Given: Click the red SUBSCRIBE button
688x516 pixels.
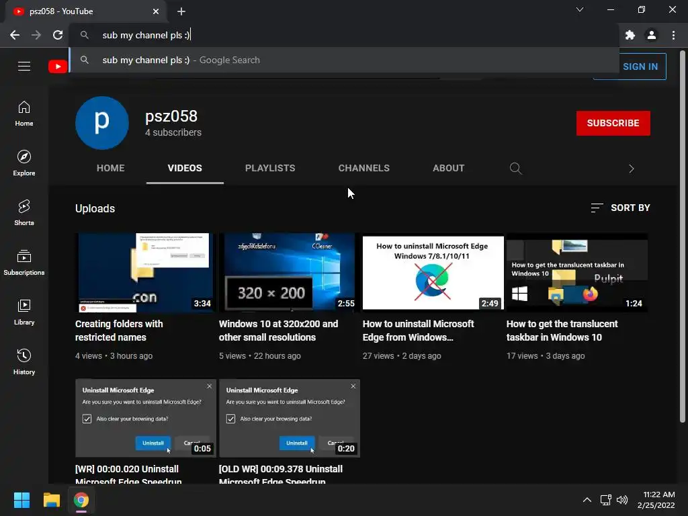Looking at the screenshot, I should click(613, 123).
